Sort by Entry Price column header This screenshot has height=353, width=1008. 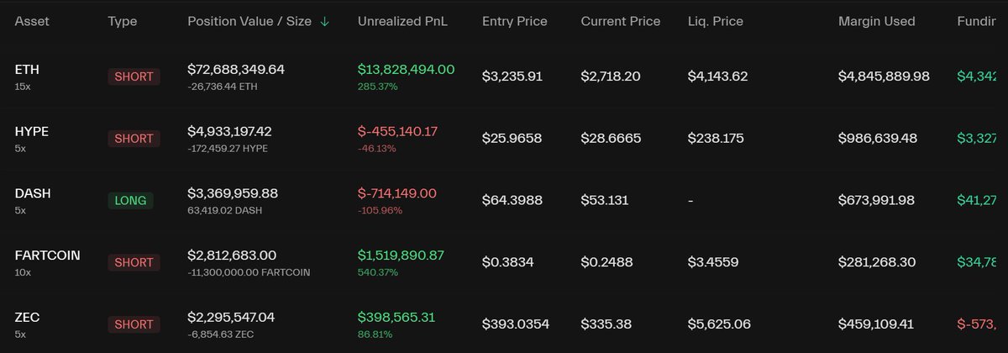click(516, 21)
